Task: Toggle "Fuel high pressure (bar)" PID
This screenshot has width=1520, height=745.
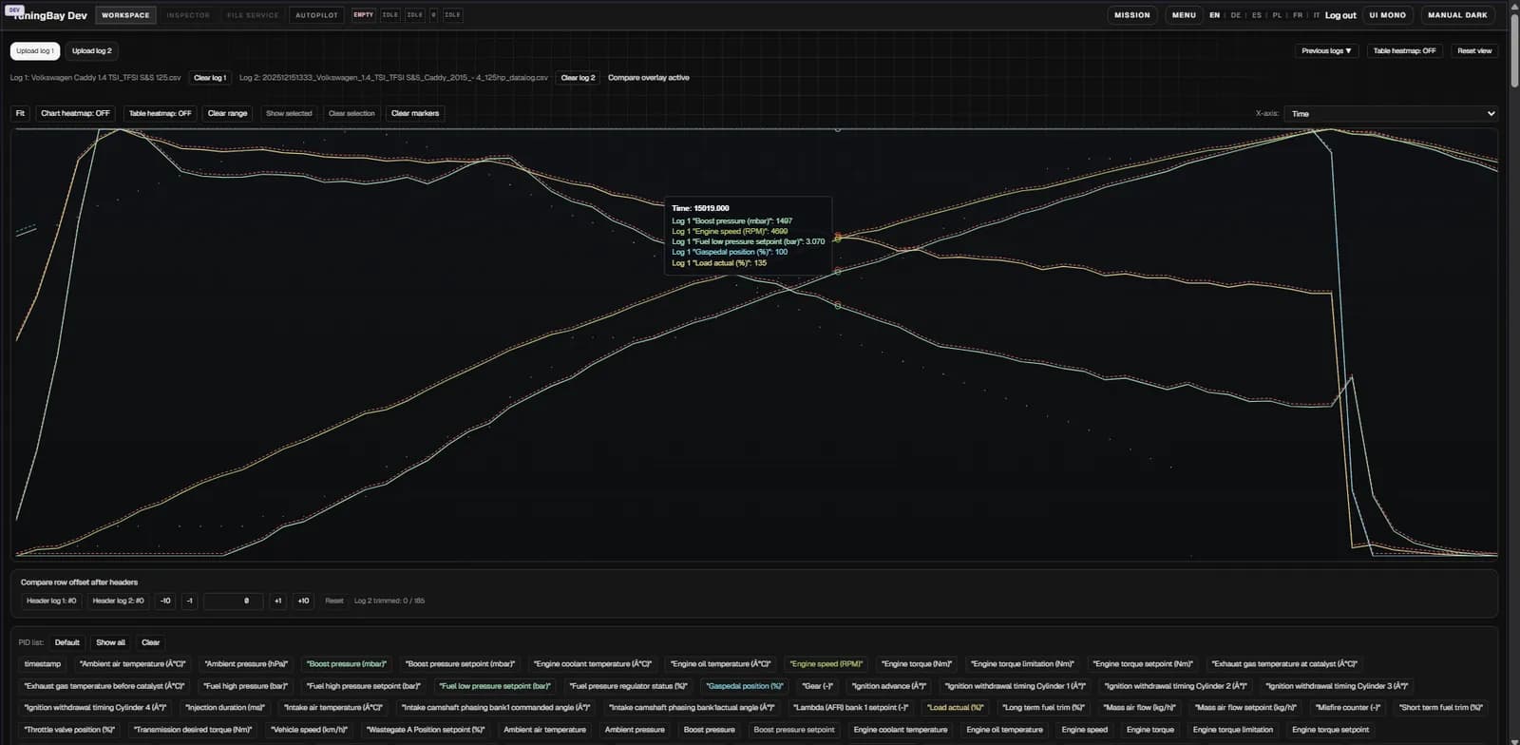Action: pyautogui.click(x=246, y=686)
